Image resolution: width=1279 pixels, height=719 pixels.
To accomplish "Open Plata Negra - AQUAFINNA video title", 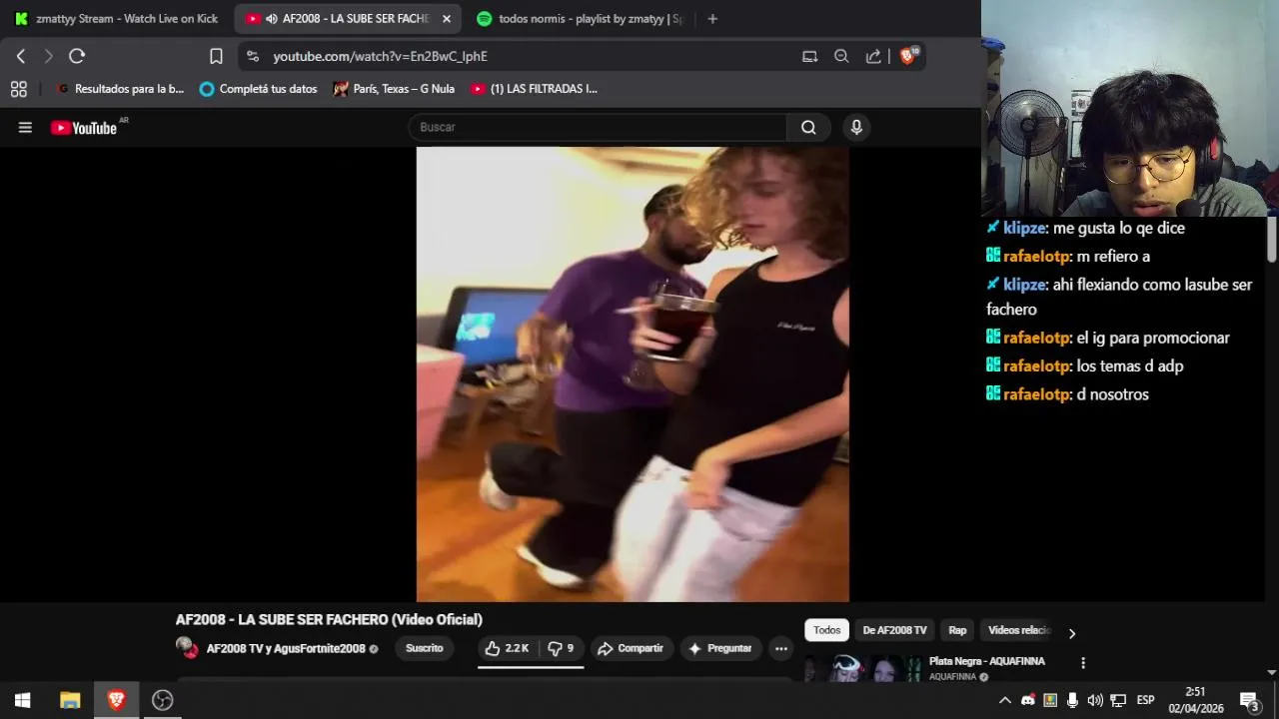I will pyautogui.click(x=987, y=661).
